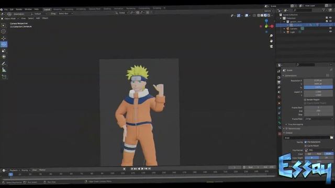Click resolution percentage slider
This screenshot has width=335, height=188.
(318, 87)
